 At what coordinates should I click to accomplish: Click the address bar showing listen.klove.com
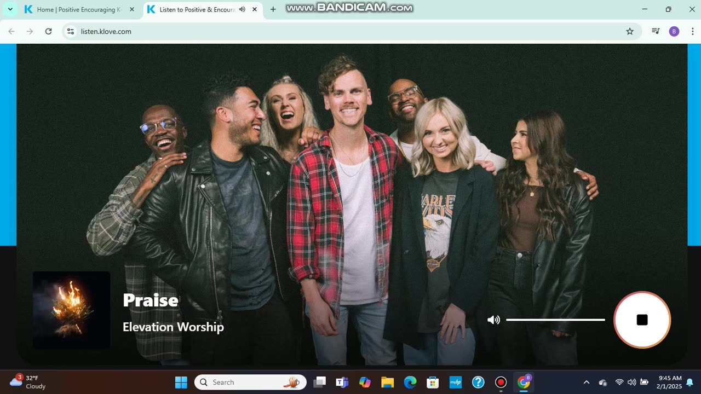(x=350, y=31)
